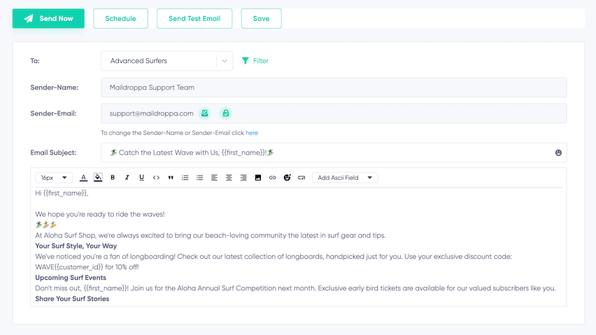Viewport: 596px width, 335px height.
Task: Click the WAVE{{customer_id}} discount code text
Action: [87, 267]
